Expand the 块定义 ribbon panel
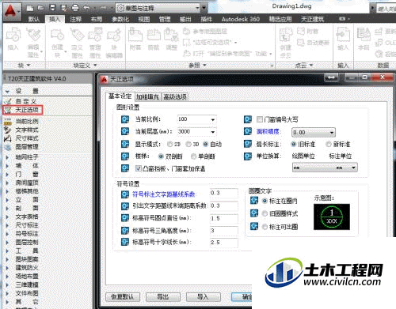 tap(85, 65)
